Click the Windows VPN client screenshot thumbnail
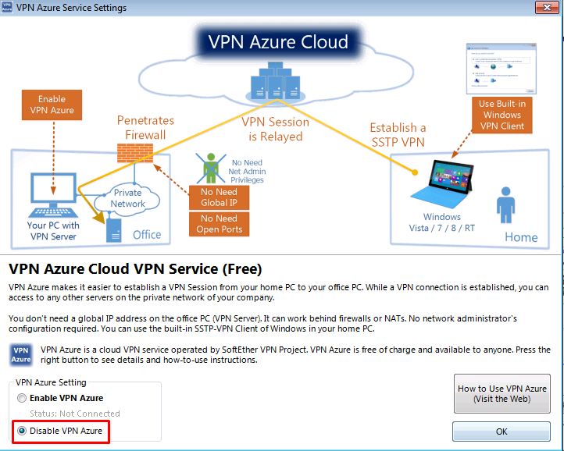Viewport: 564px width, 451px height. (x=501, y=69)
